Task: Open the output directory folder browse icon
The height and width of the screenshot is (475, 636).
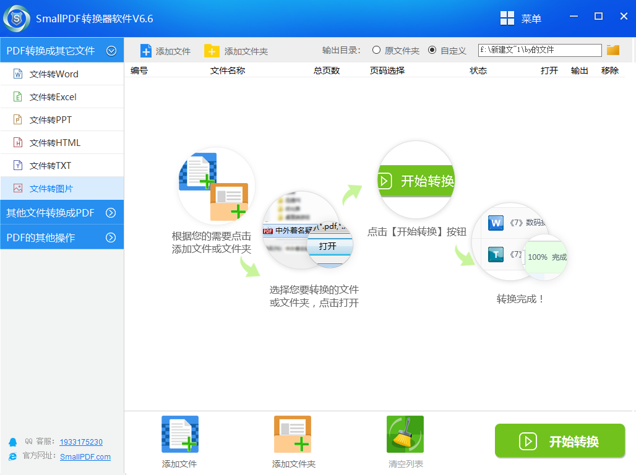Action: (x=613, y=50)
